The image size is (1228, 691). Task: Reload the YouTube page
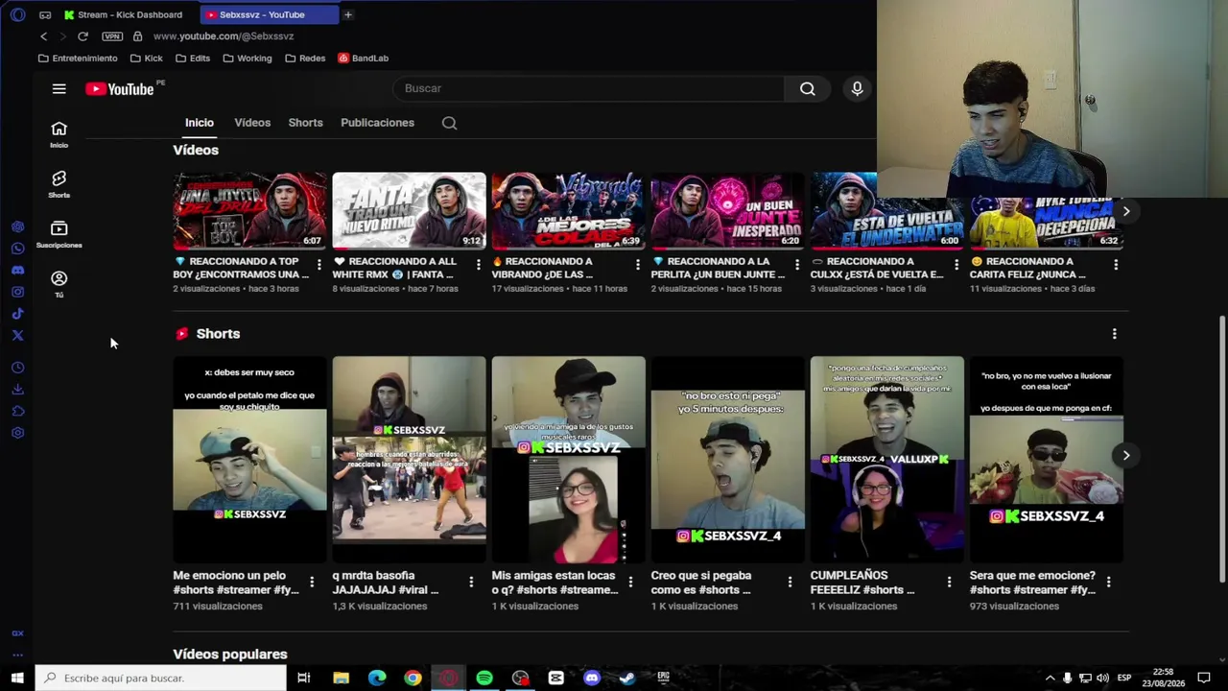click(83, 36)
